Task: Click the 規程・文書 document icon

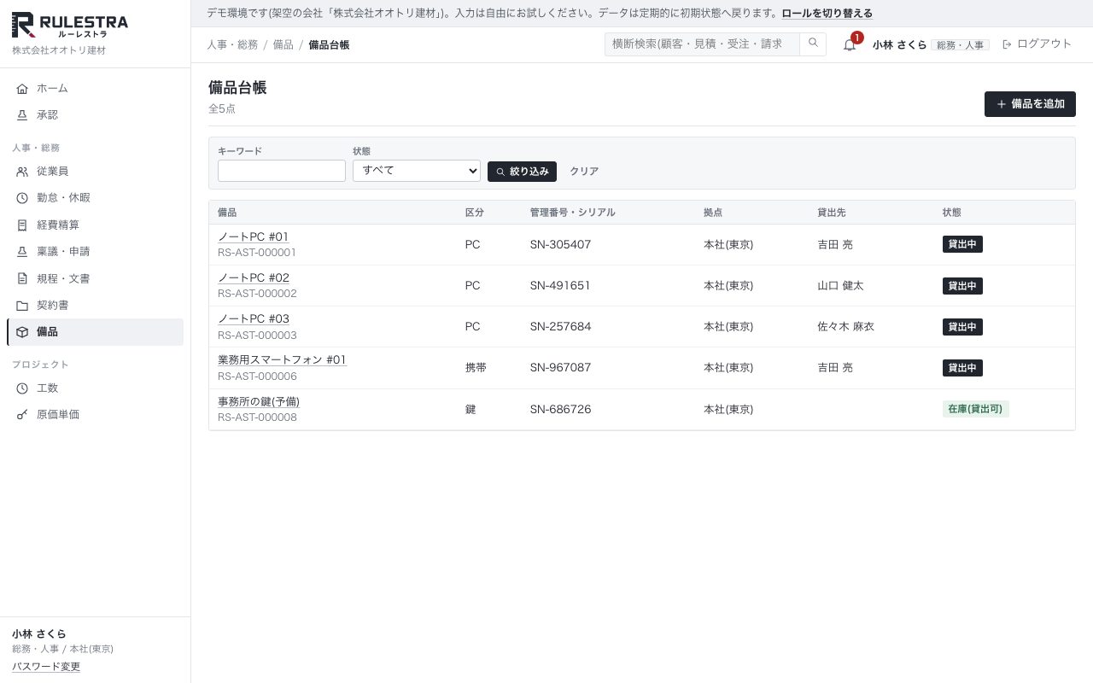Action: pyautogui.click(x=22, y=278)
